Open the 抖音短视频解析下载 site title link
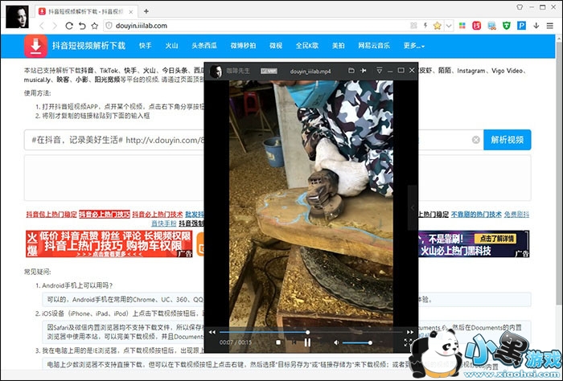Viewport: 563px width, 381px height. [88, 46]
